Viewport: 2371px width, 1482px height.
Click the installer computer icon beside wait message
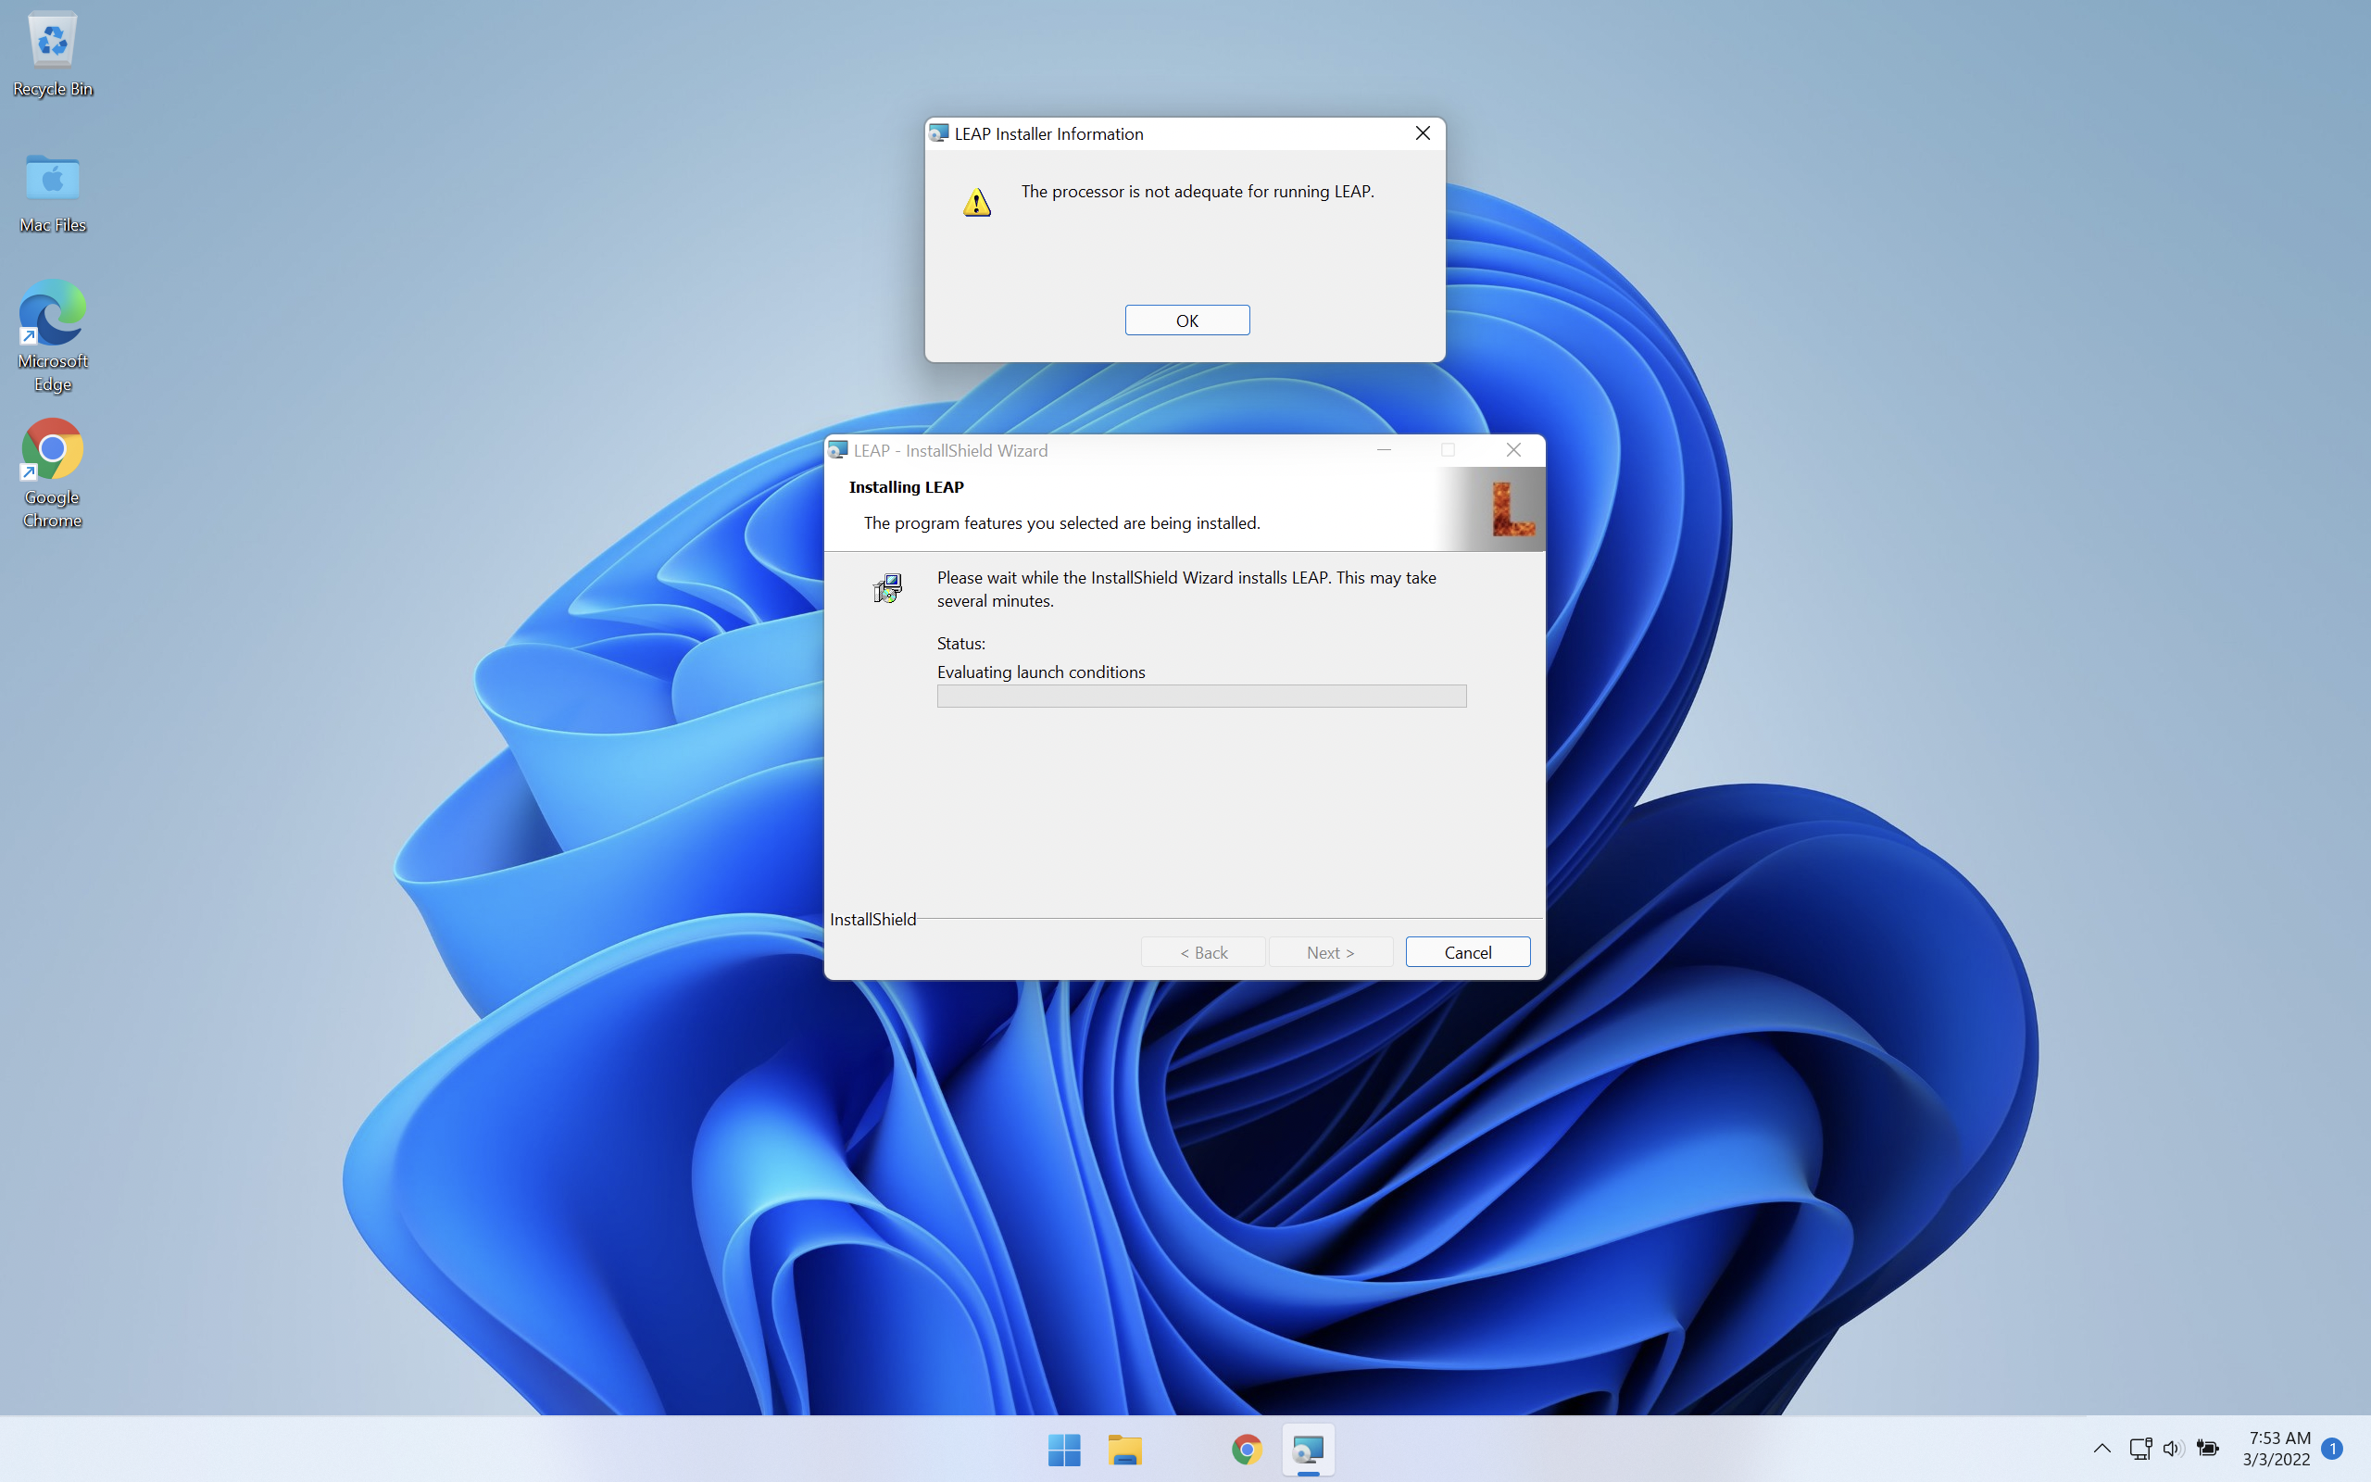point(887,588)
